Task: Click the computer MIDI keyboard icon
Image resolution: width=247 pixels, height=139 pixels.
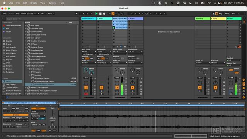Action: click(217, 14)
